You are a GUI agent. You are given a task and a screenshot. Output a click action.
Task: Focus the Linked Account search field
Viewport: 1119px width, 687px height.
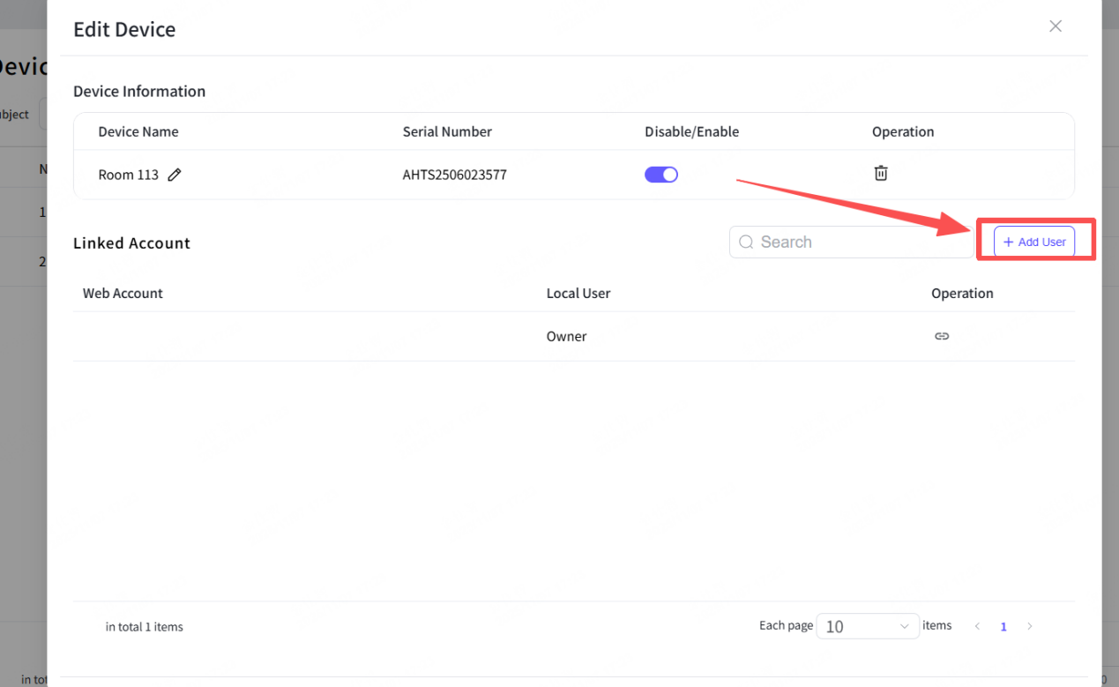pyautogui.click(x=860, y=243)
